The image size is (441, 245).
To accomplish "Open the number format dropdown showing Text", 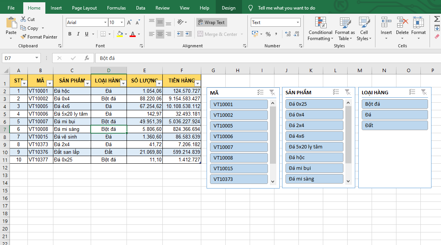I will coord(297,23).
